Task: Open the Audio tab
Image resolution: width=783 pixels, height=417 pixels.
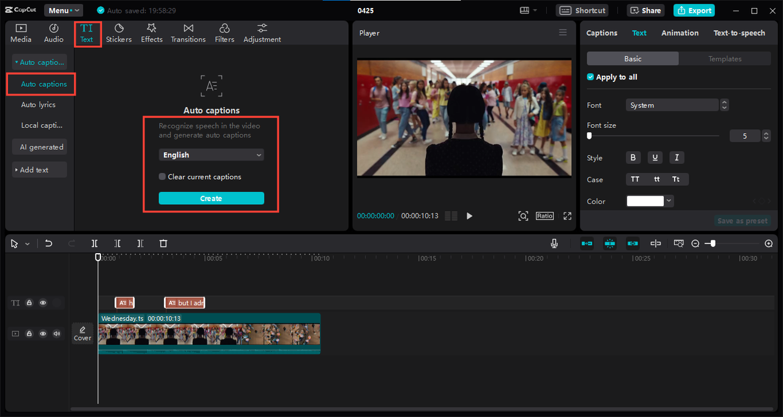Action: click(x=53, y=33)
